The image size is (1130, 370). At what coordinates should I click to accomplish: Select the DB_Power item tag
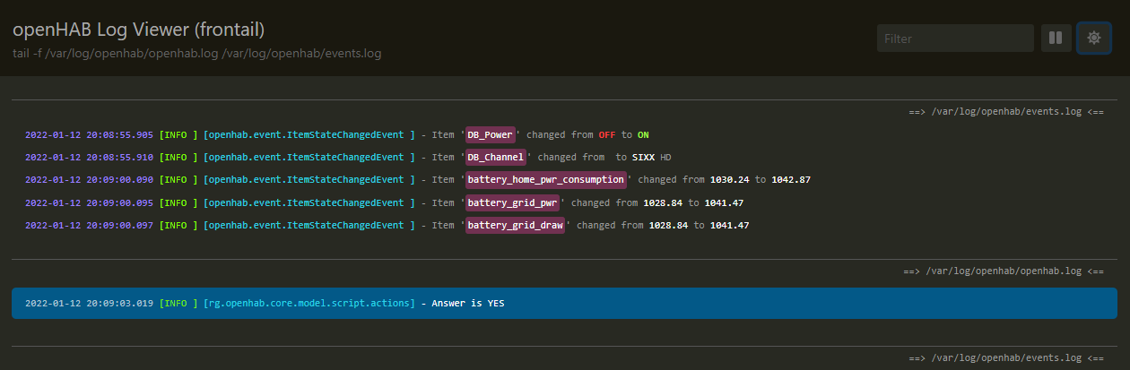(490, 135)
